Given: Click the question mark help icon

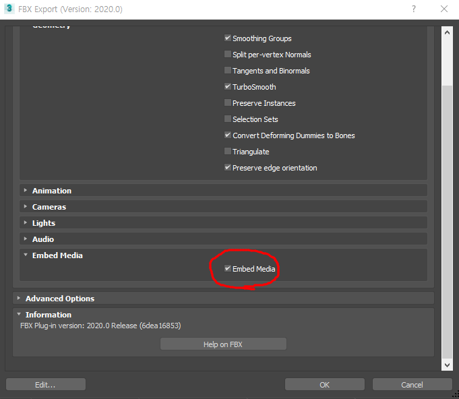Looking at the screenshot, I should click(414, 9).
